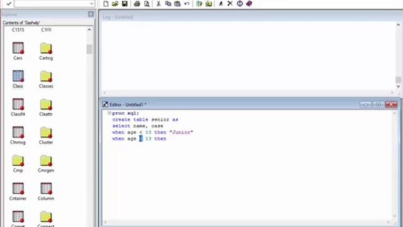Print using the printer toolbar icon
This screenshot has height=227, width=403.
(137, 4)
